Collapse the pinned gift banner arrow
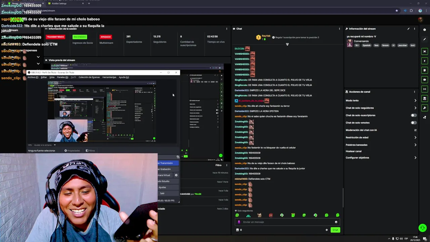The width and height of the screenshot is (430, 242). (x=287, y=44)
